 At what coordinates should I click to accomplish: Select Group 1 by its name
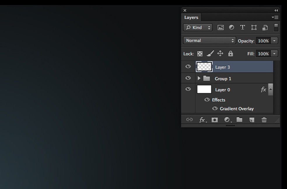coord(223,79)
